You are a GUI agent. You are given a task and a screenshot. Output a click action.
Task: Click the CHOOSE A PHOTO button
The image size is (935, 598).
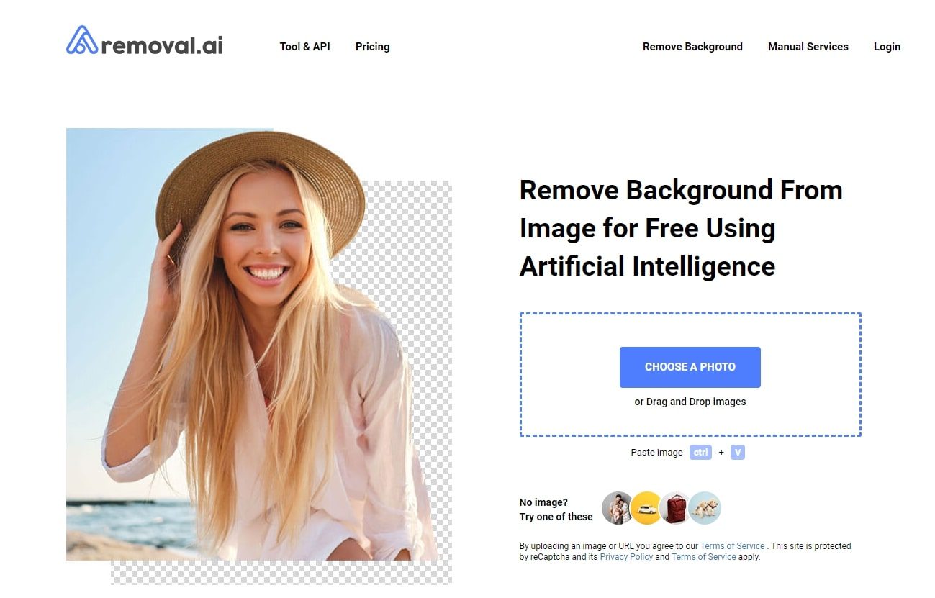(690, 367)
